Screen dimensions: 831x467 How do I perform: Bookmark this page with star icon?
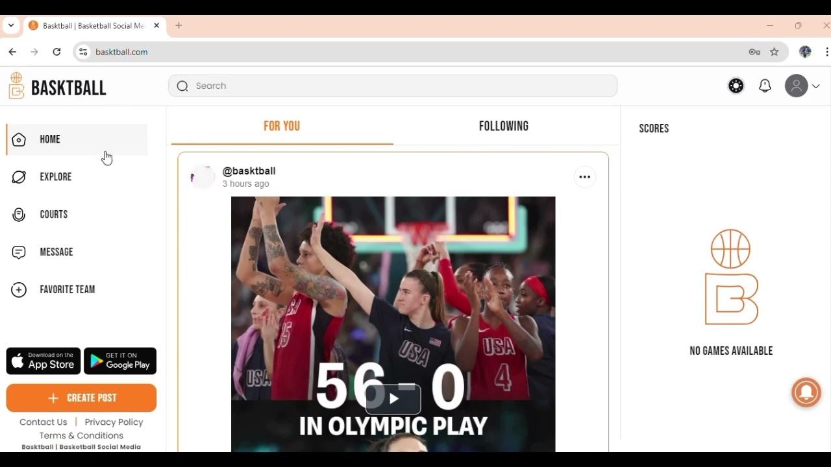pyautogui.click(x=775, y=52)
